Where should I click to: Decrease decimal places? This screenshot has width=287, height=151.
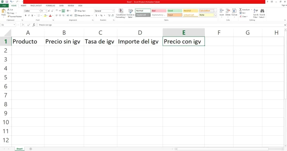(112, 16)
